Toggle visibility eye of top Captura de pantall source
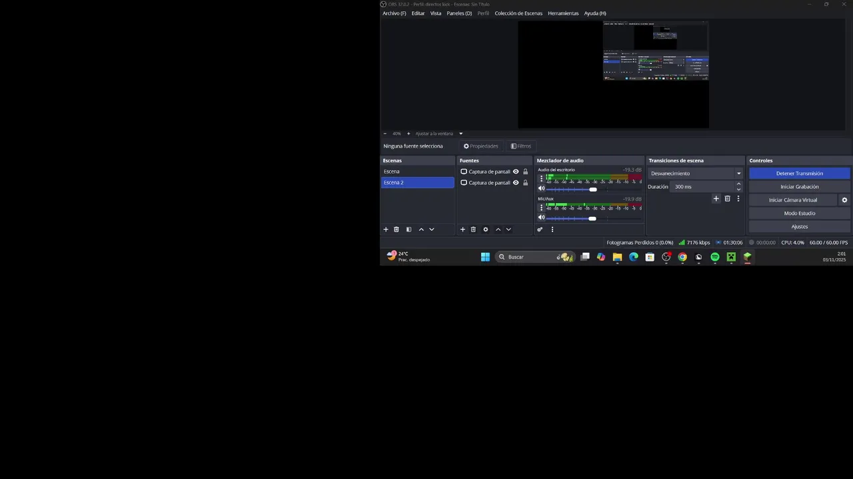Screen dimensions: 853x479 (516, 172)
